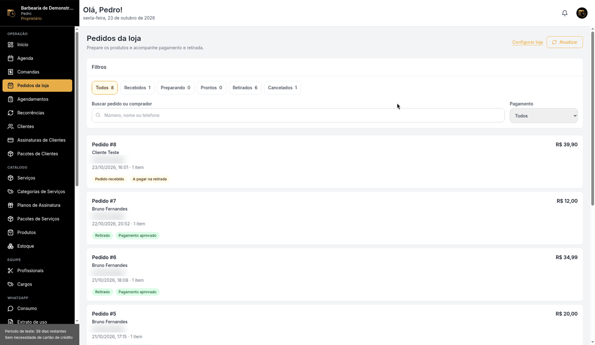595x345 pixels.
Task: Click the Planos de Assinatura gift icon
Action: pyautogui.click(x=11, y=205)
